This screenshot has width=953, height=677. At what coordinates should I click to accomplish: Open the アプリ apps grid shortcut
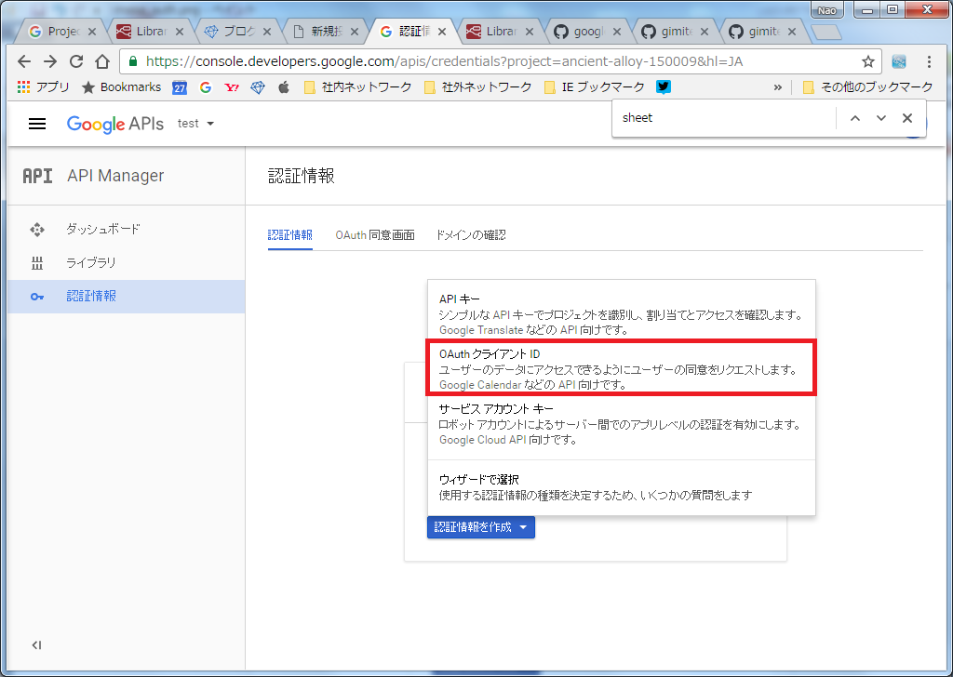coord(43,86)
